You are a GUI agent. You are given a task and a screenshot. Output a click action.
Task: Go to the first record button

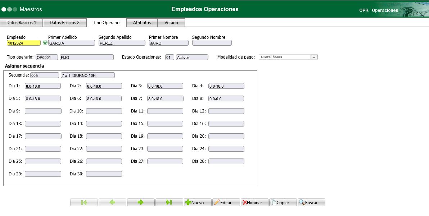click(84, 202)
